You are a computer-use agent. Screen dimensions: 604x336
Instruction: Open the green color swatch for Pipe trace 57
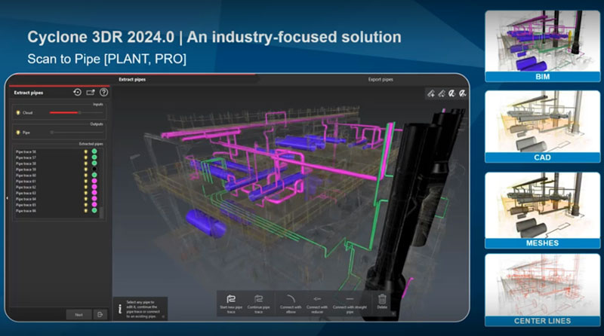click(94, 157)
